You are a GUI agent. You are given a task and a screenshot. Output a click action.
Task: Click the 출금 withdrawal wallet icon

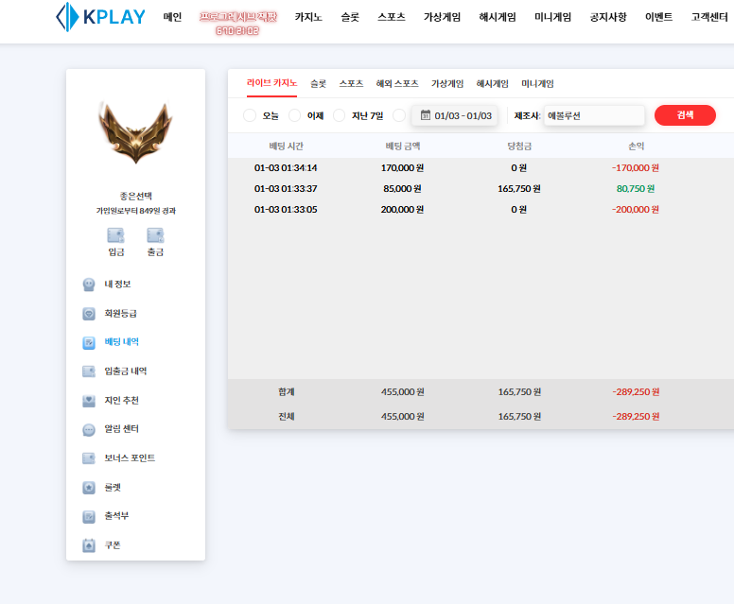click(x=155, y=235)
